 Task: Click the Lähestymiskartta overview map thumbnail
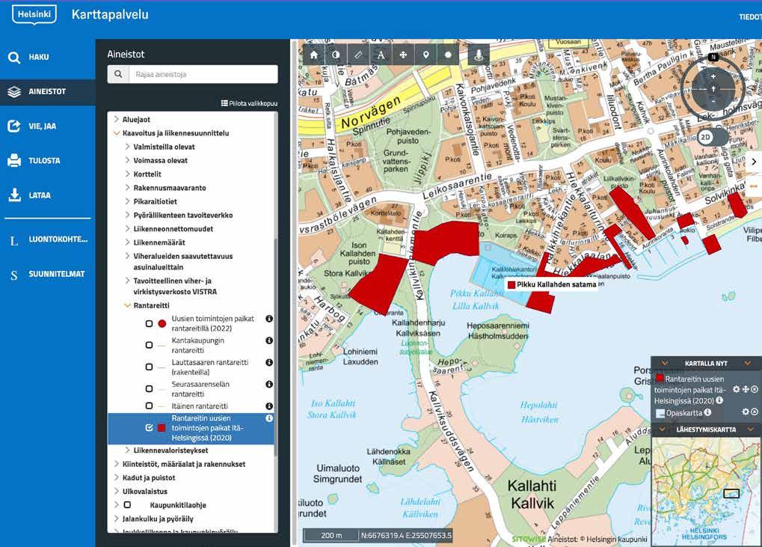click(706, 491)
